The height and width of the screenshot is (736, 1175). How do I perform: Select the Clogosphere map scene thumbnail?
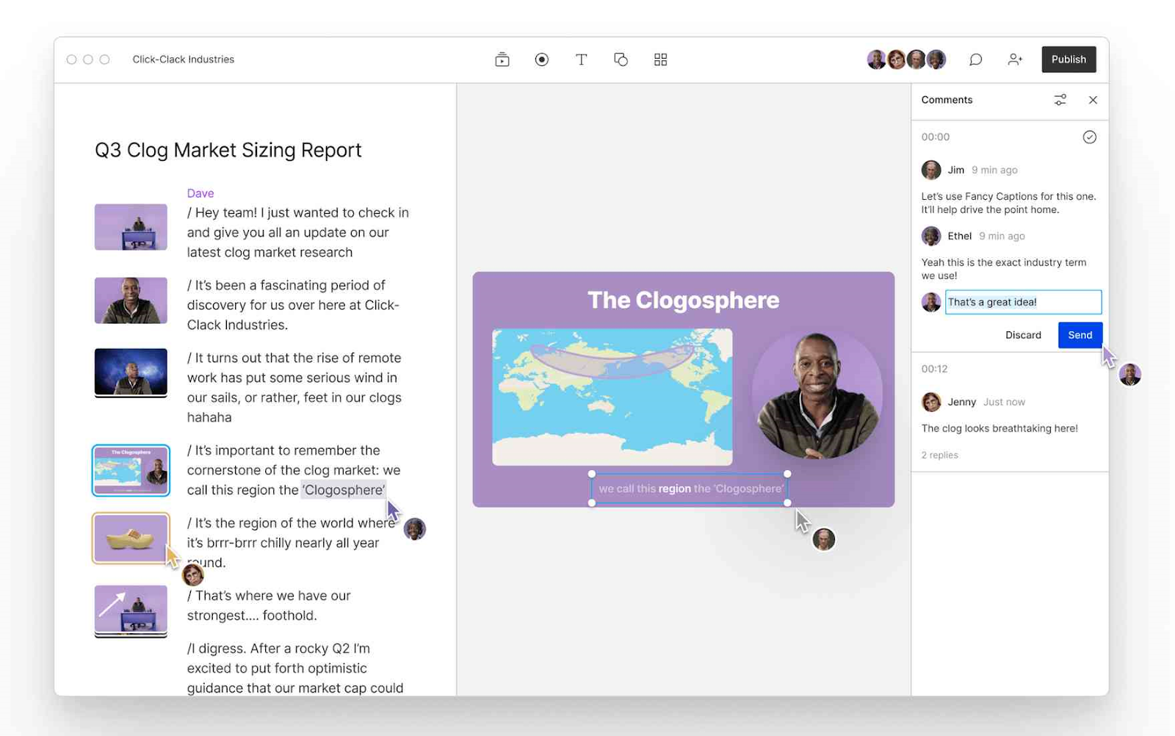coord(131,470)
